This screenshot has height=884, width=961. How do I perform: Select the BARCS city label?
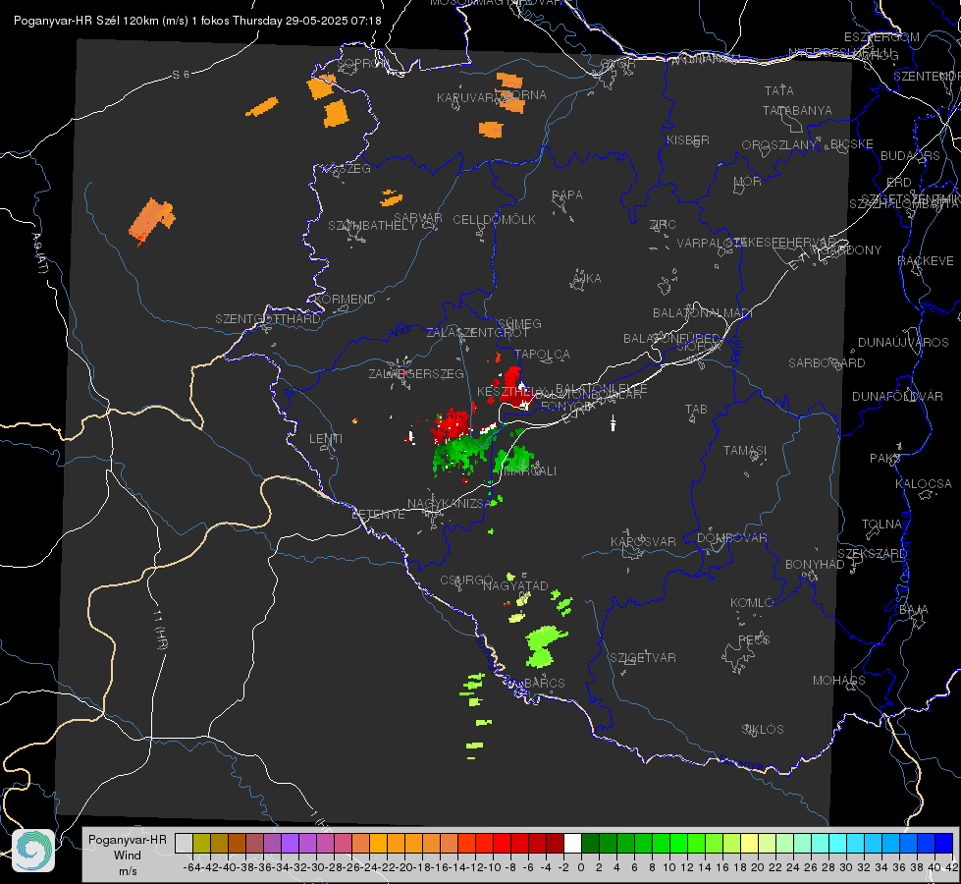click(x=544, y=683)
